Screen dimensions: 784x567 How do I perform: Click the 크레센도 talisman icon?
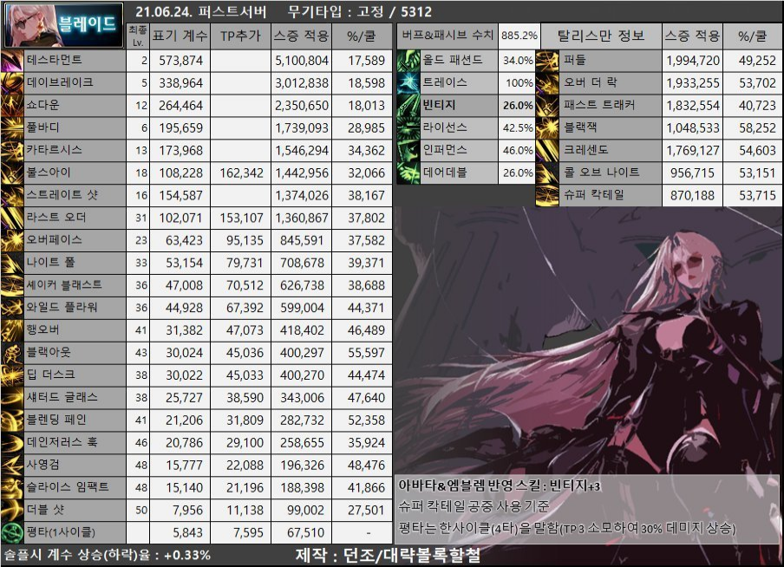tap(547, 151)
